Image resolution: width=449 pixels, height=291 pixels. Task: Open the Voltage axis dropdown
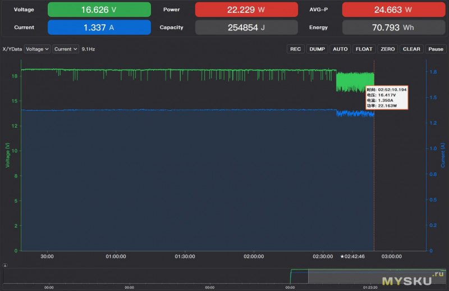[x=38, y=49]
